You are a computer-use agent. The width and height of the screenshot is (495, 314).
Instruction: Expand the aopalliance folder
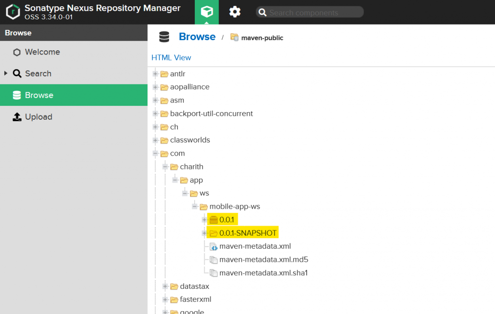coord(155,87)
